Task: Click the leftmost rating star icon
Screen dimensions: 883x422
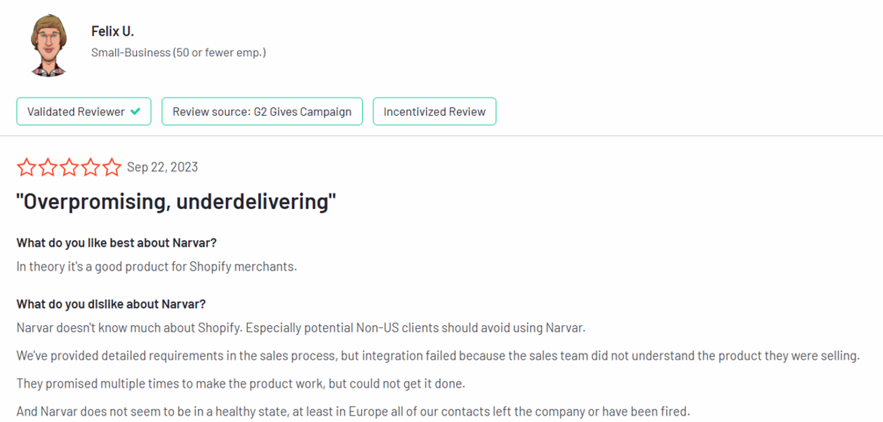Action: tap(26, 167)
